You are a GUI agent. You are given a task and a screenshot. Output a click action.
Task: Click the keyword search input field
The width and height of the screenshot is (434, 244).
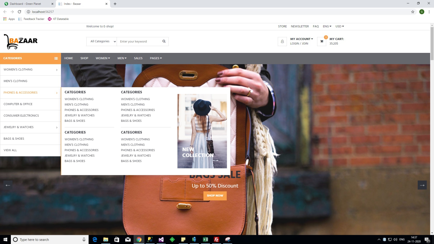pyautogui.click(x=139, y=41)
